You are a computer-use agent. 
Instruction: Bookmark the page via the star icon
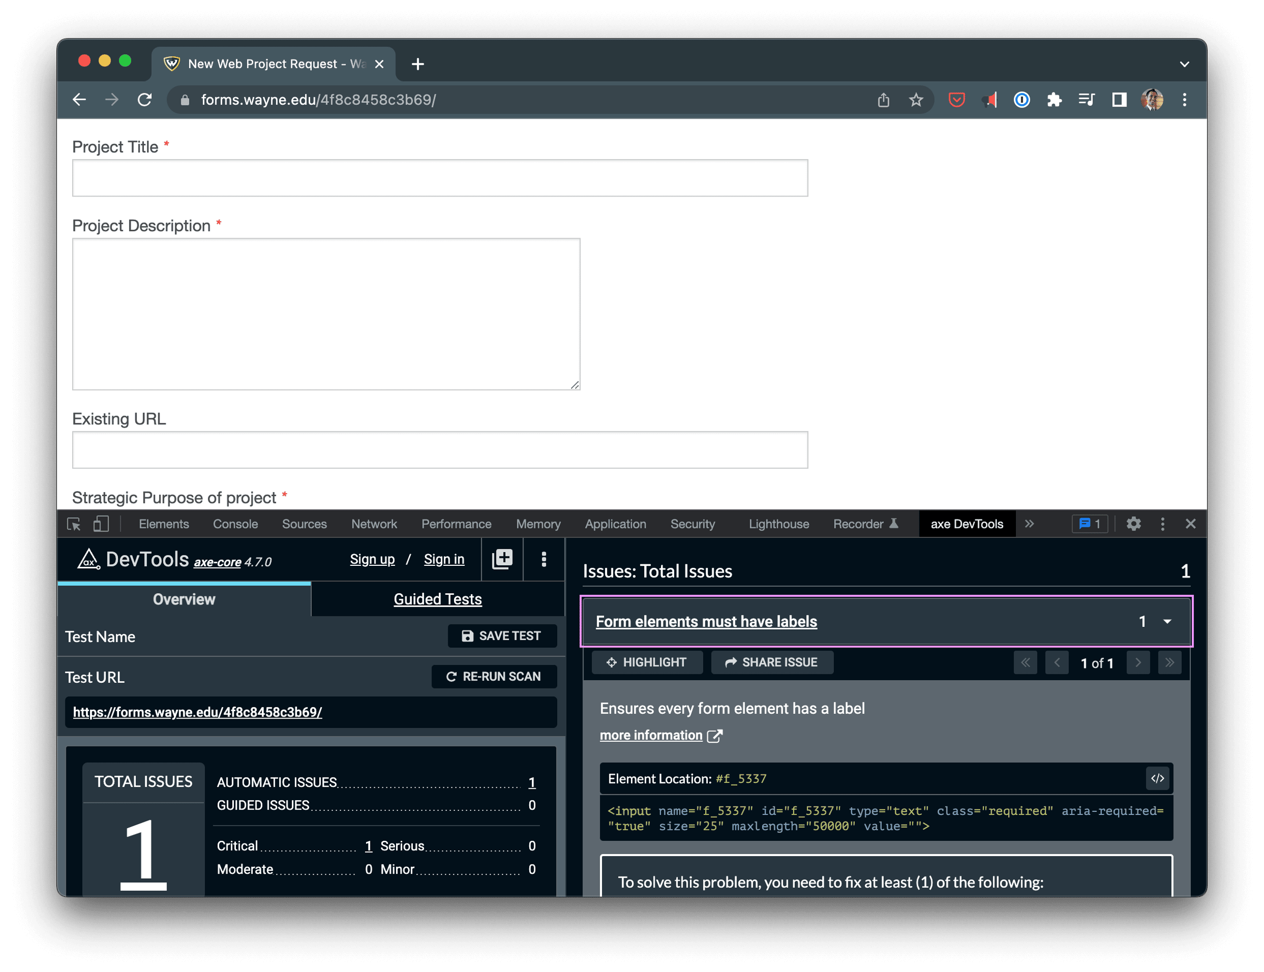click(915, 100)
